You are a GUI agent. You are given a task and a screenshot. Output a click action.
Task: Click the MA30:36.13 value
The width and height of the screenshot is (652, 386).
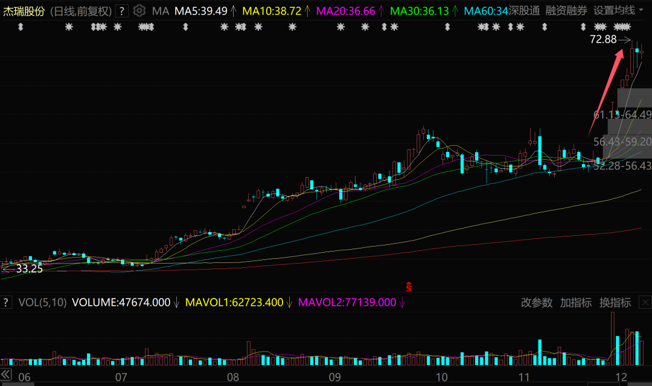[420, 11]
